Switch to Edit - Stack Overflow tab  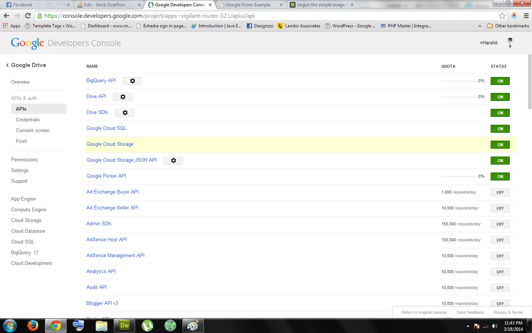(108, 5)
